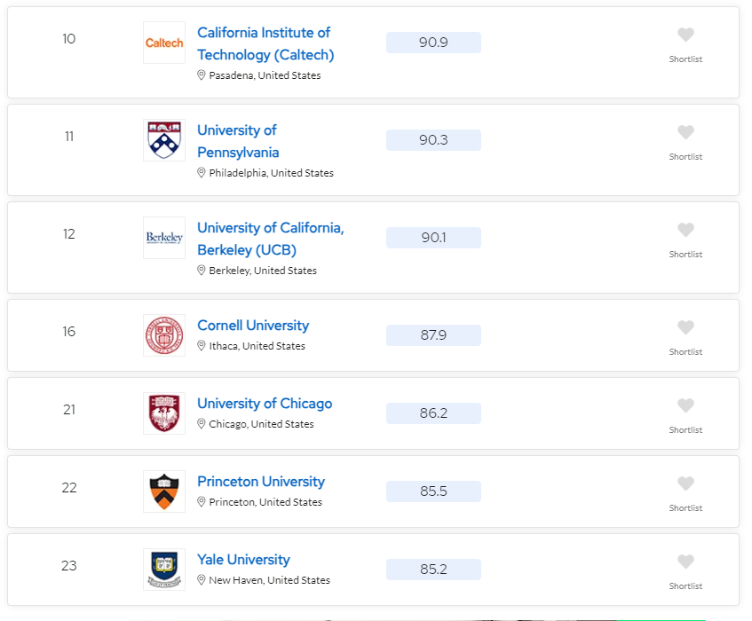Select the Yale University crest logo
752x621 pixels.
[x=164, y=570]
